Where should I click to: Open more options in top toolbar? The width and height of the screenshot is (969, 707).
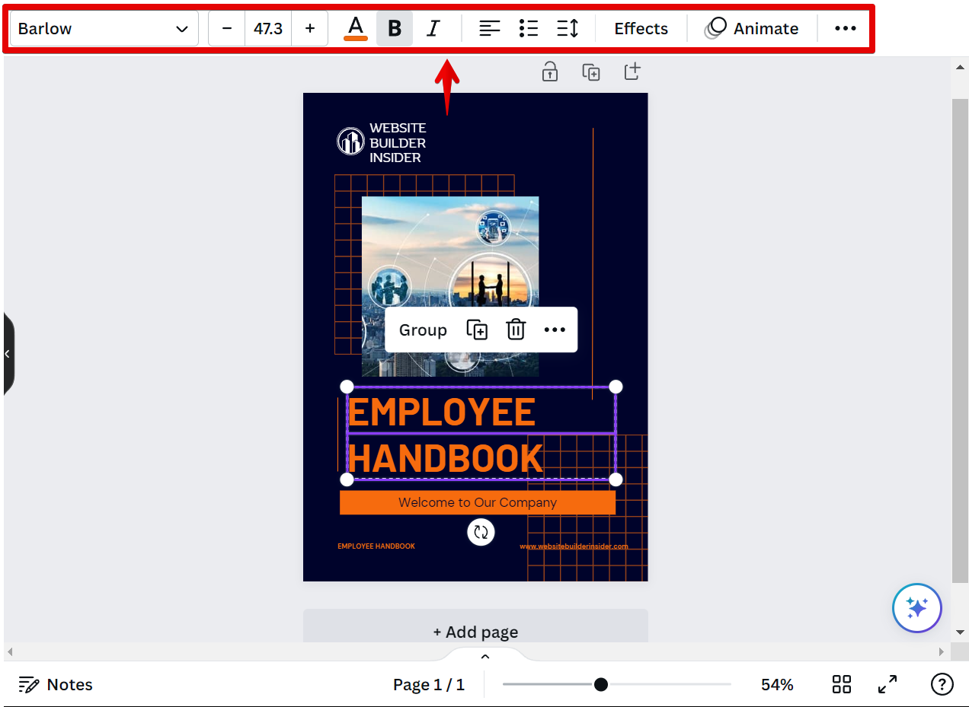point(846,29)
